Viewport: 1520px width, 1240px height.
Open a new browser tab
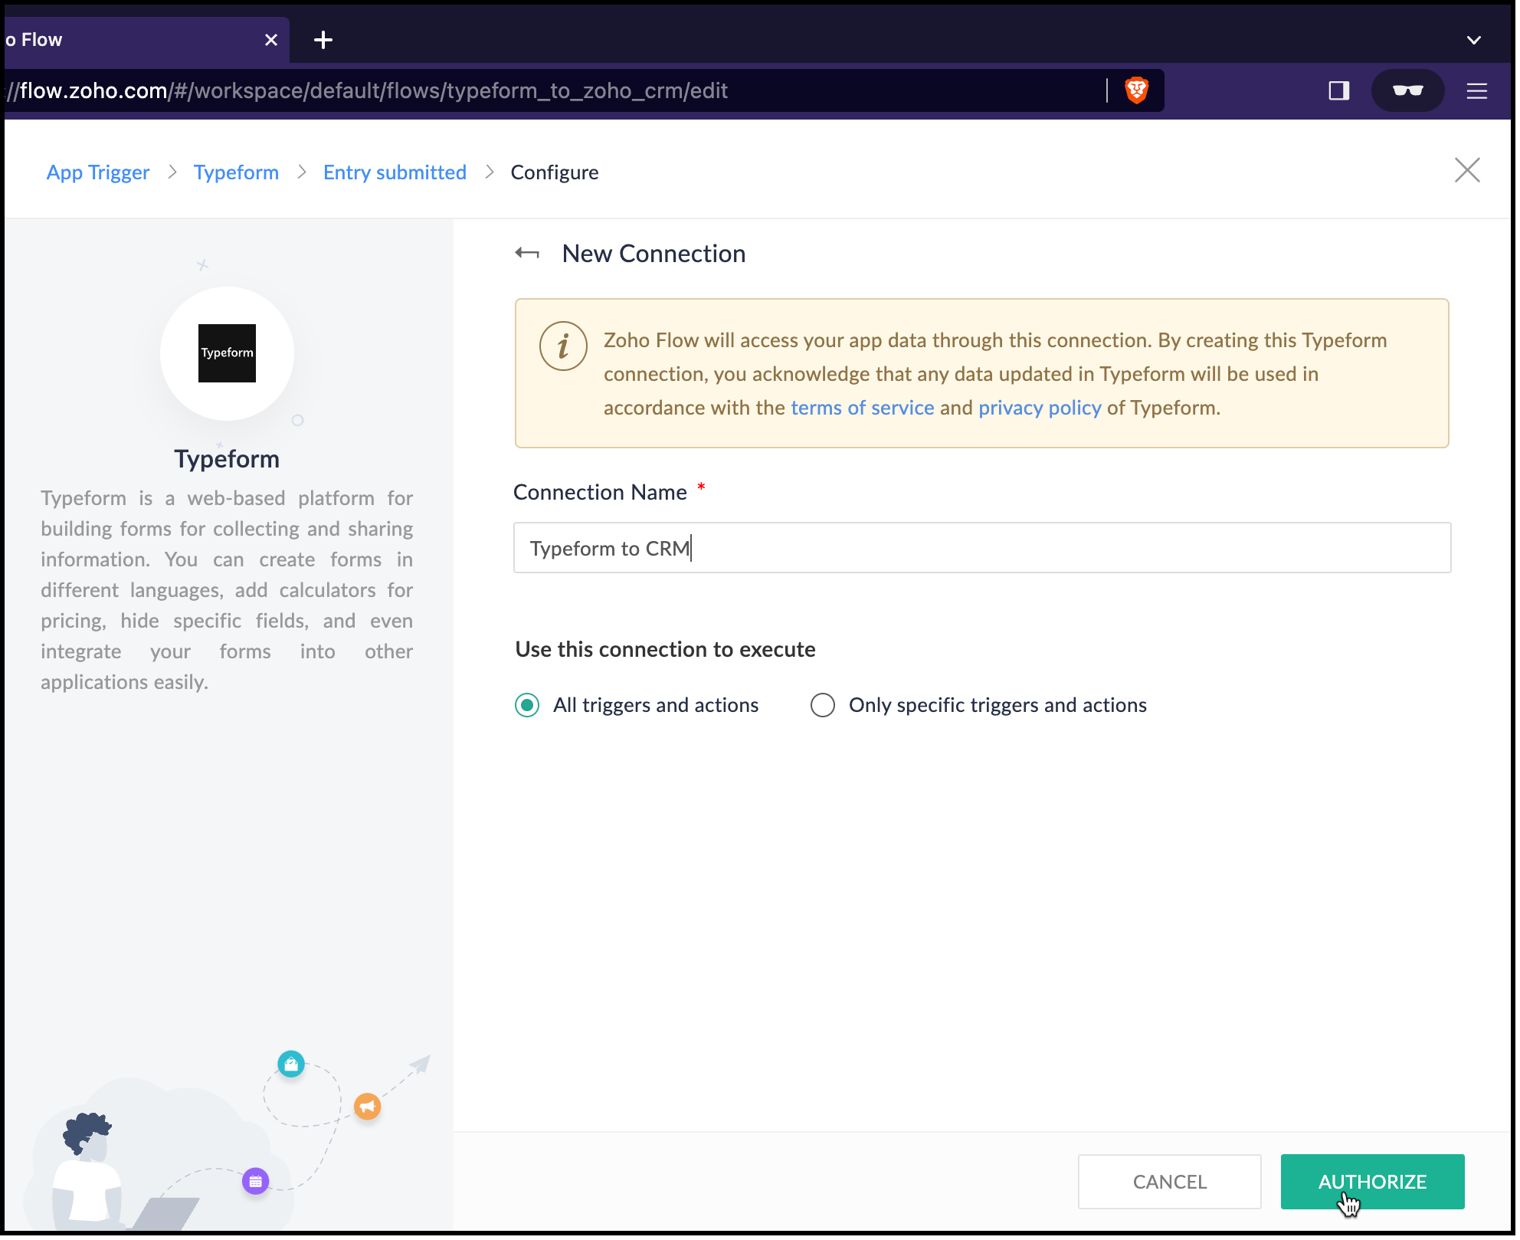(323, 40)
